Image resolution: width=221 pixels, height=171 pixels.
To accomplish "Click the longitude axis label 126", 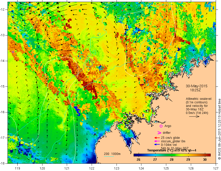I will pyautogui.click(x=191, y=168).
